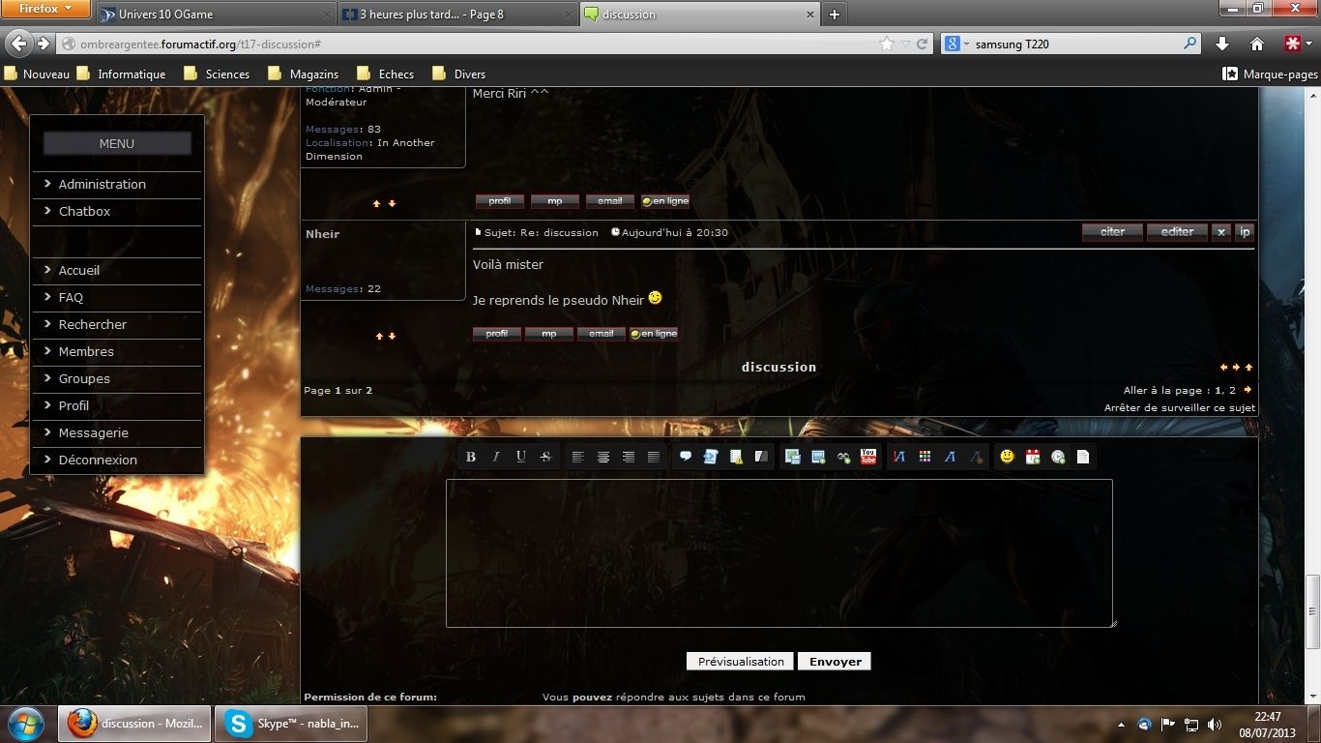Edit Nheir's post with editer

pos(1177,232)
